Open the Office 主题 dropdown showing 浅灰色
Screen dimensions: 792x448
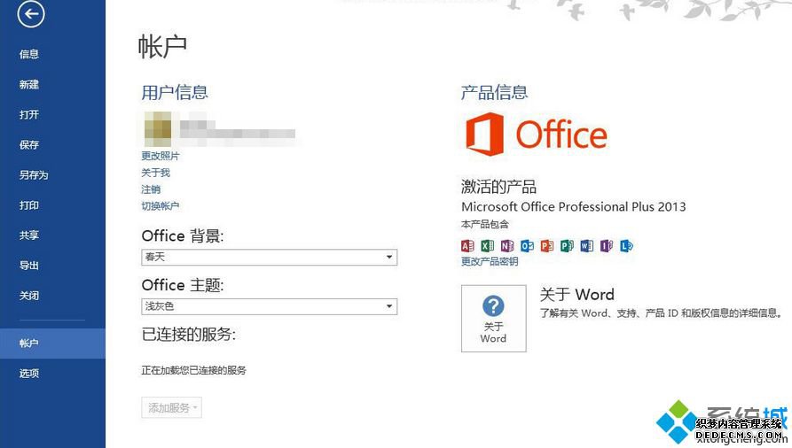270,306
